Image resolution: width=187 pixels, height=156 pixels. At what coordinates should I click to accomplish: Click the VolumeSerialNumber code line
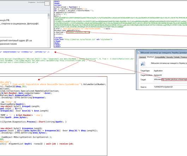coord(53,84)
